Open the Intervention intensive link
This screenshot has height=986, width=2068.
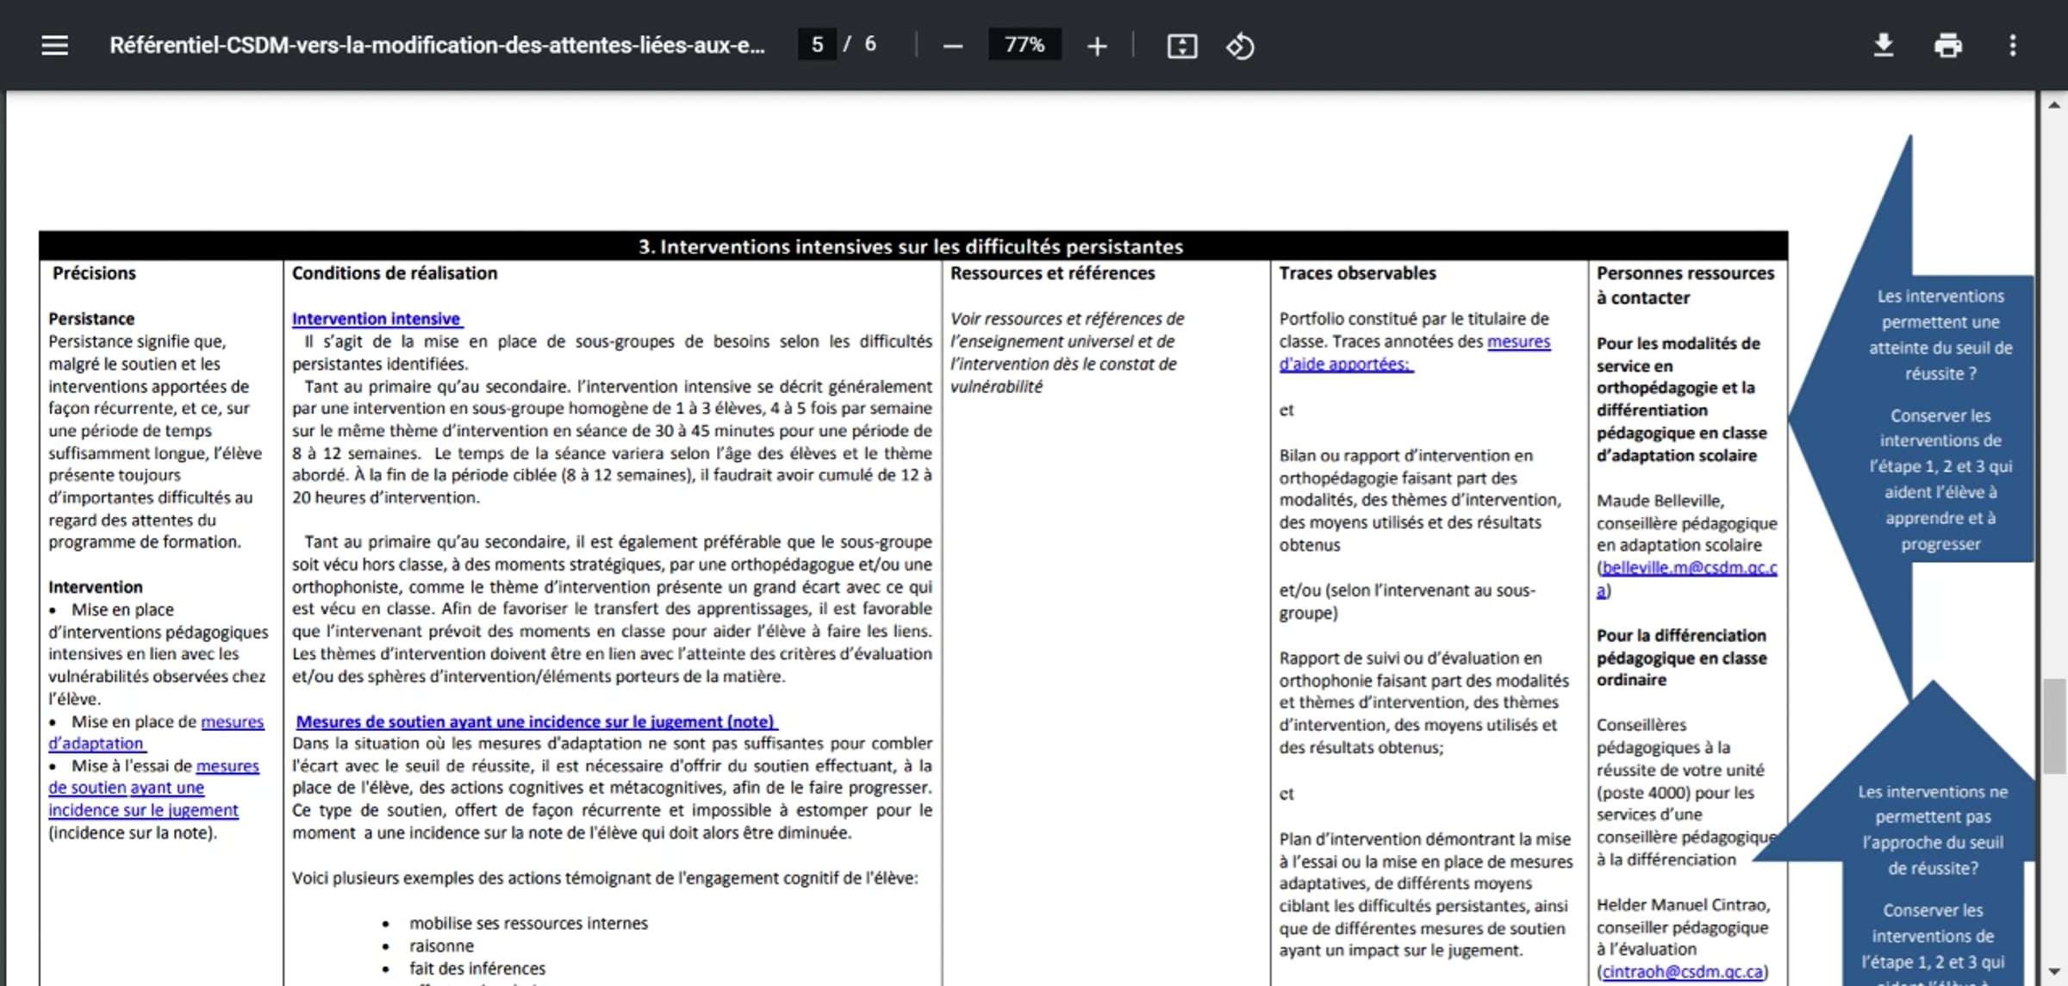point(377,319)
